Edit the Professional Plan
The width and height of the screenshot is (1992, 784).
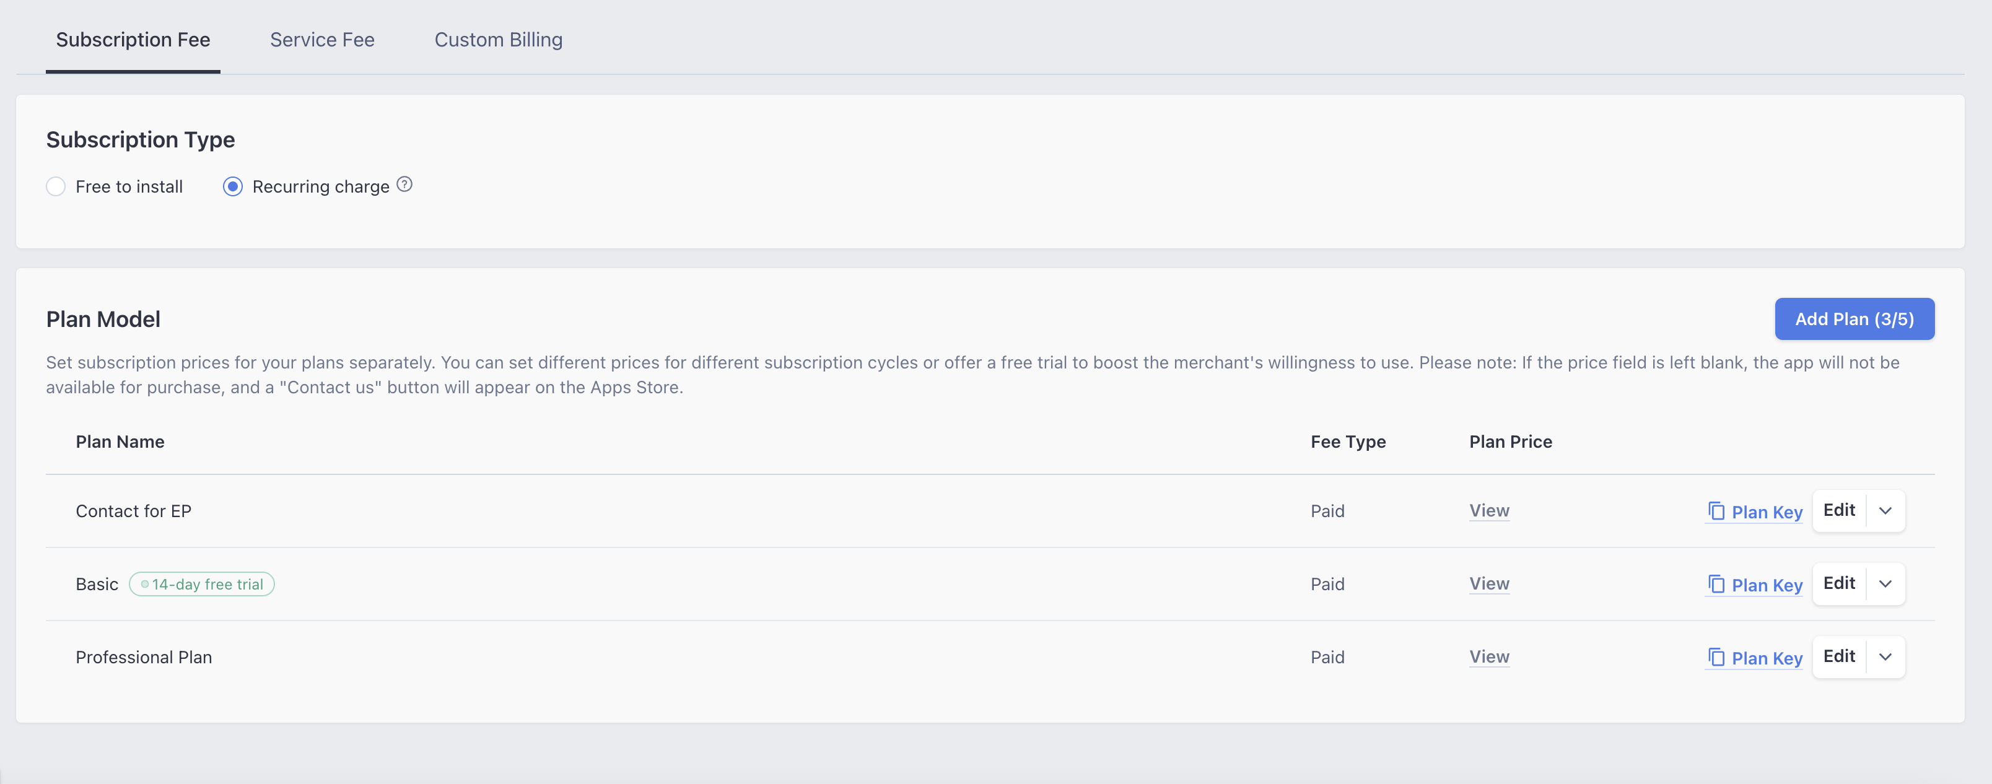1838,656
